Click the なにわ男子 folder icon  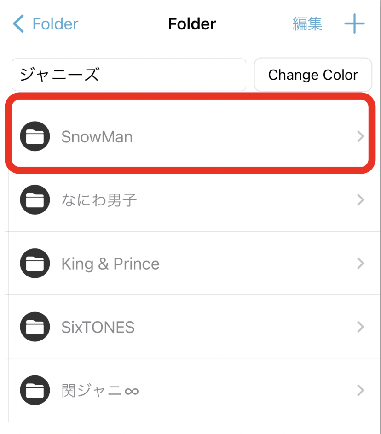click(35, 200)
